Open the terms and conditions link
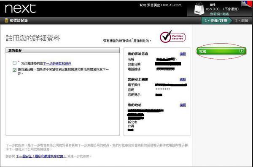 click(x=57, y=64)
